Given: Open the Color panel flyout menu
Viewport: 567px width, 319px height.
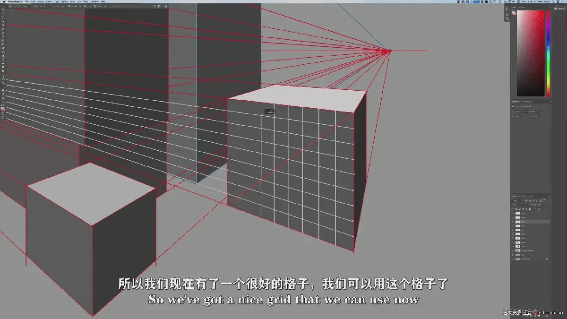Looking at the screenshot, I should coord(550,7).
